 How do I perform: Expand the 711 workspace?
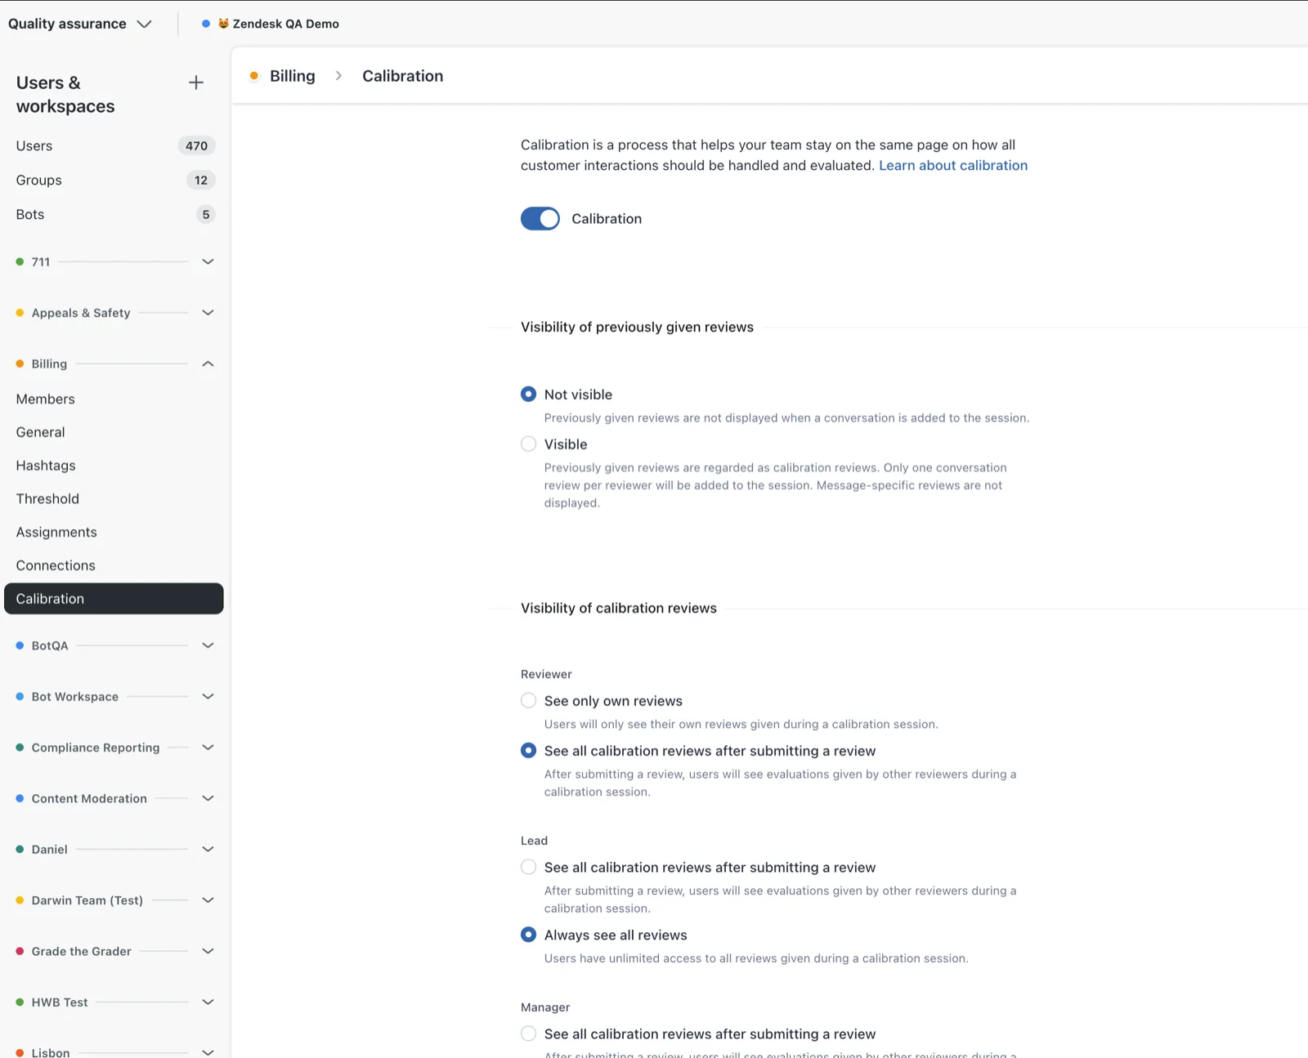tap(208, 261)
